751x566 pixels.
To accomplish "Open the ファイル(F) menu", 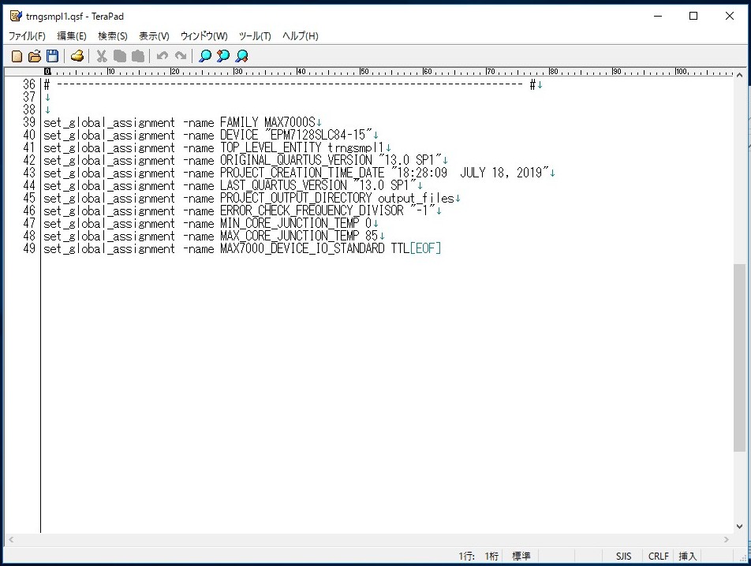I will coord(27,36).
